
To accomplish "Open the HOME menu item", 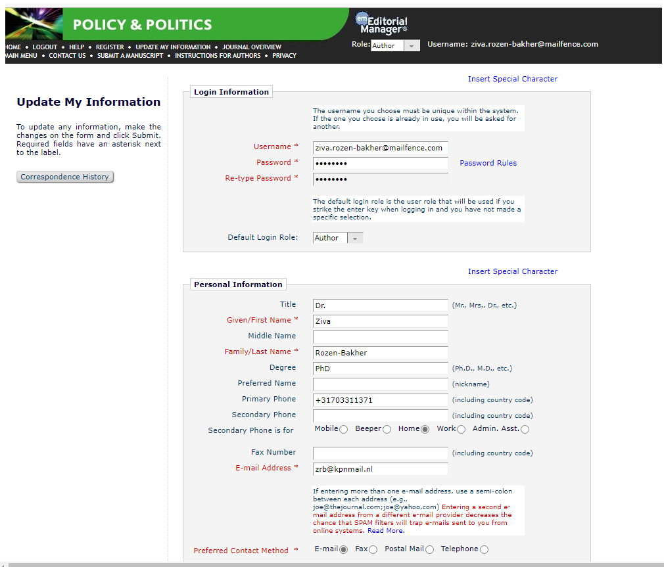I will click(12, 47).
